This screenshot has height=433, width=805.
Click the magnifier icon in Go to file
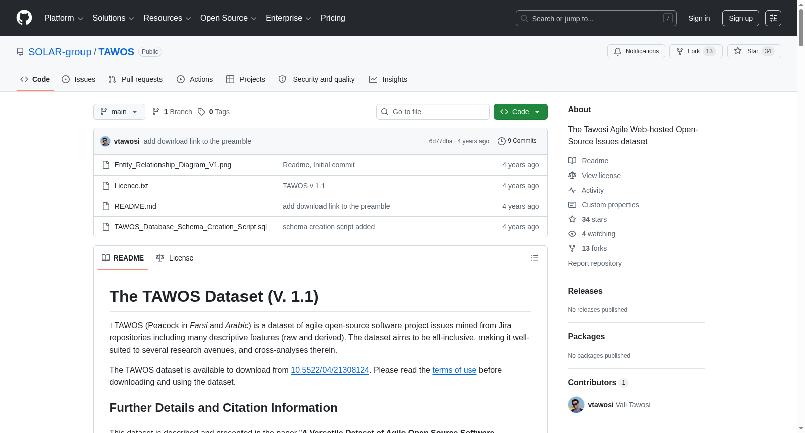pyautogui.click(x=385, y=112)
